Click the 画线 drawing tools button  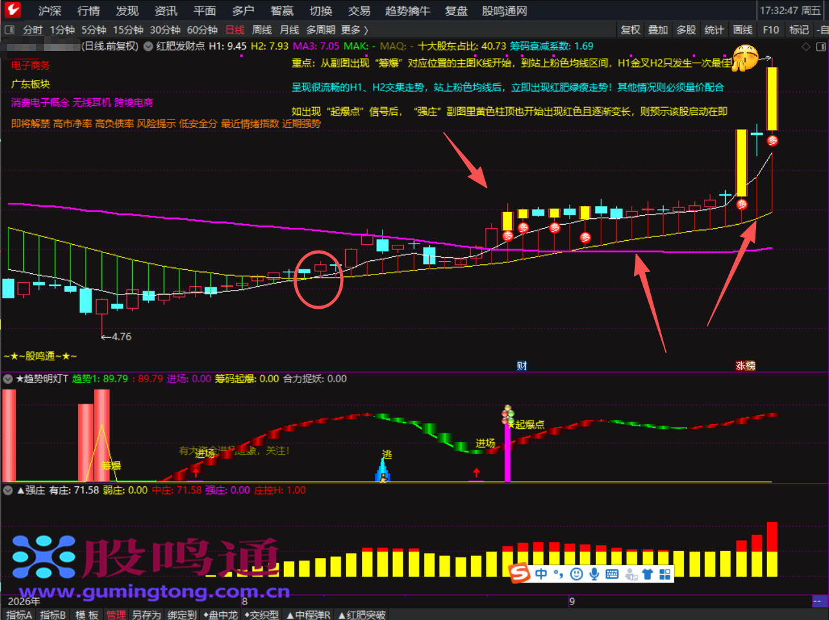743,30
